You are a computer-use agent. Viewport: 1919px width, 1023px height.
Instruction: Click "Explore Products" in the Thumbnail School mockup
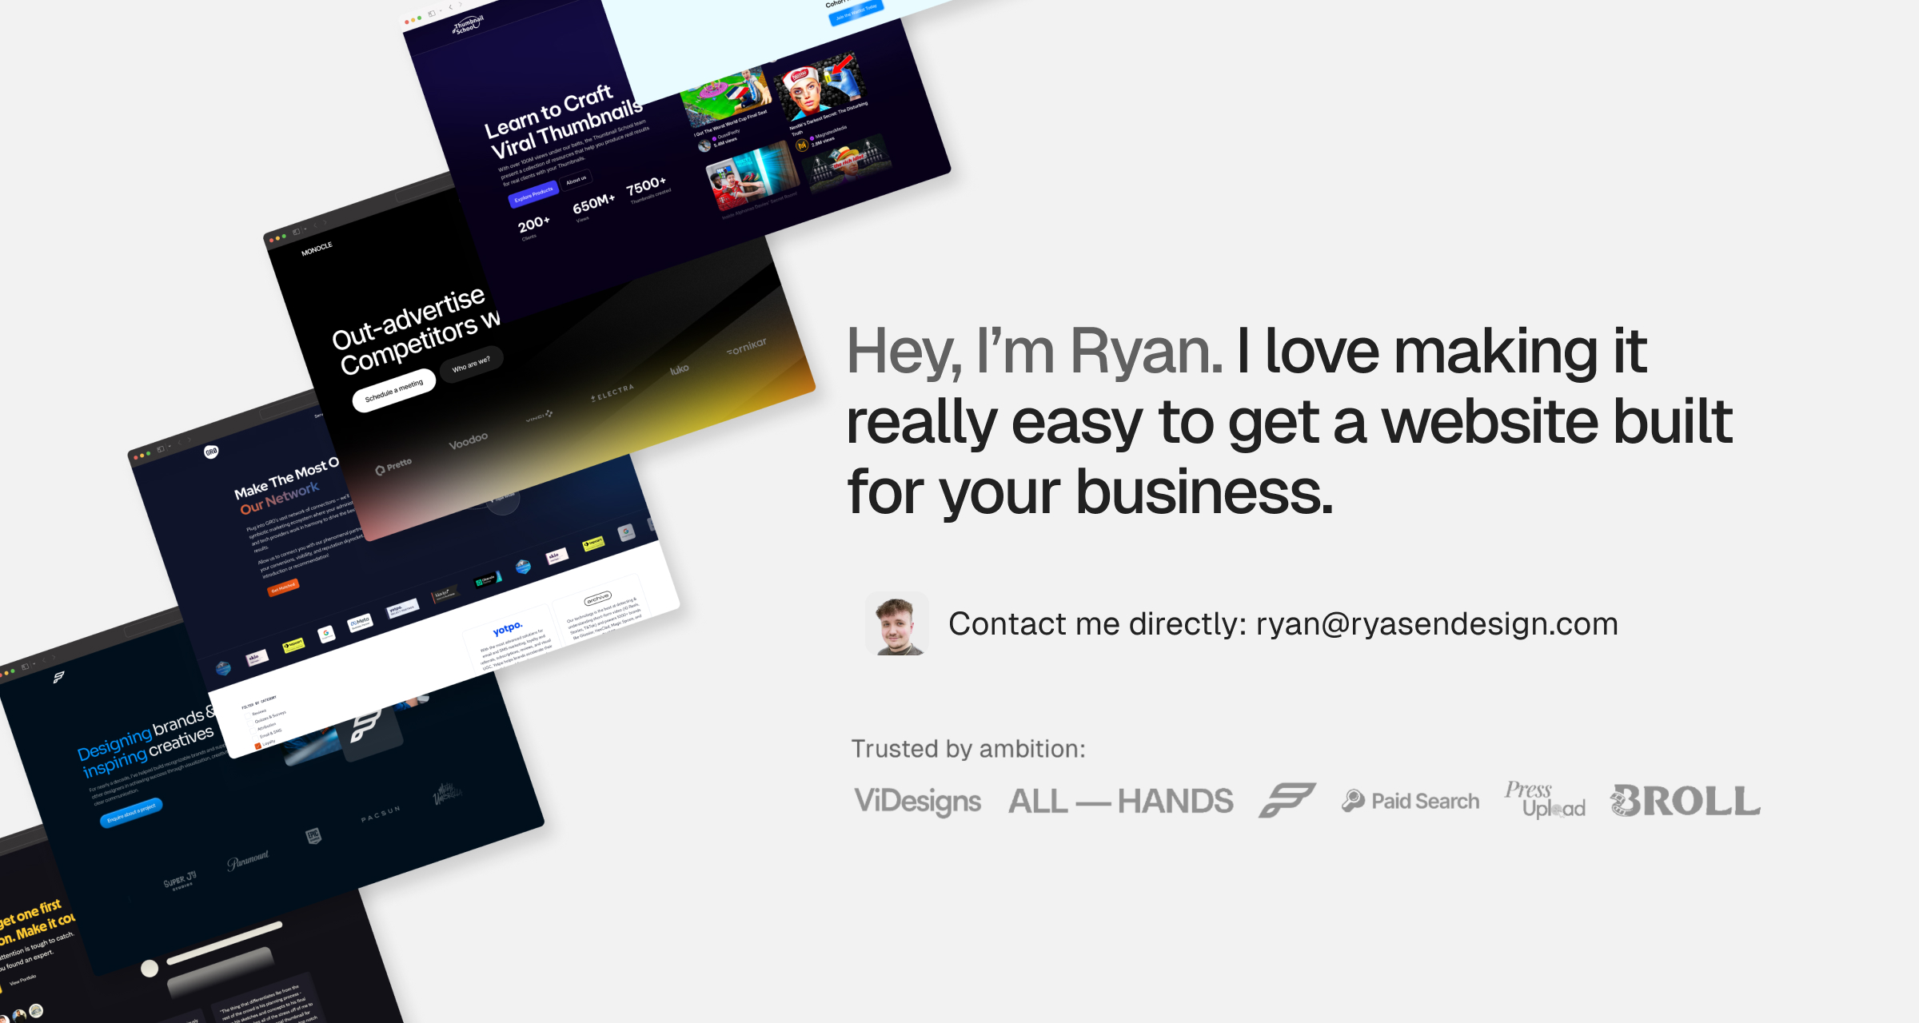(533, 194)
